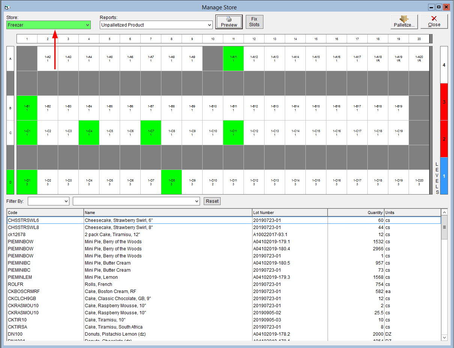Click product list scrollbar down arrow
Image resolution: width=454 pixels, height=348 pixels.
[445, 338]
